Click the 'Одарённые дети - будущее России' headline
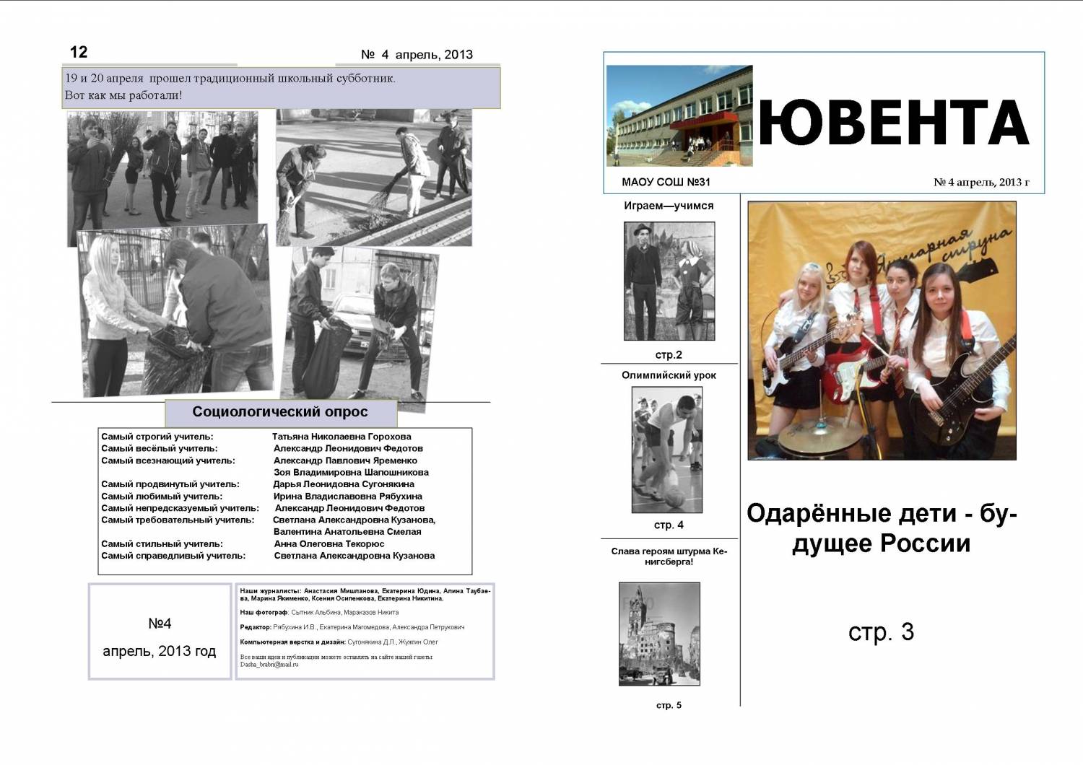Image resolution: width=1083 pixels, height=765 pixels. [882, 528]
